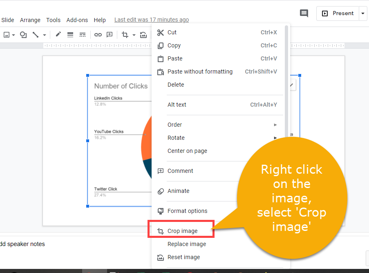The height and width of the screenshot is (273, 369).
Task: Expand the mask image dropdown arrow
Action: coord(134,35)
